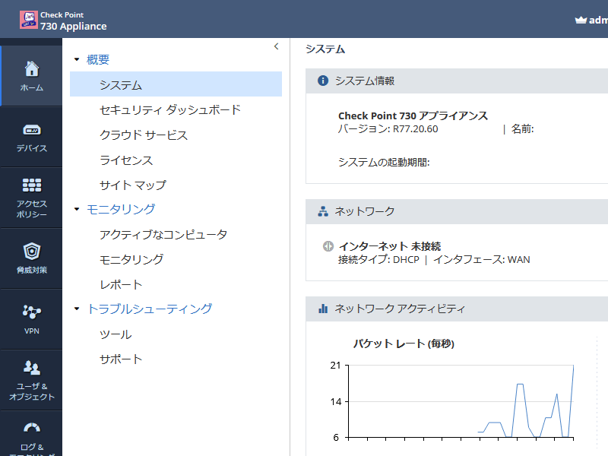Collapse the navigation panel with the chevron
Viewport: 608px width, 456px height.
coord(276,46)
